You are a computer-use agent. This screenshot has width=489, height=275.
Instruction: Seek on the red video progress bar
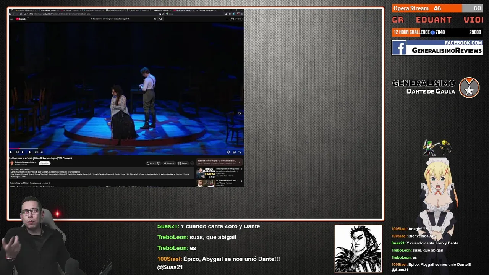click(x=126, y=149)
